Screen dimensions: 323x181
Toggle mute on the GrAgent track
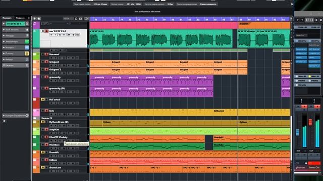[43, 62]
